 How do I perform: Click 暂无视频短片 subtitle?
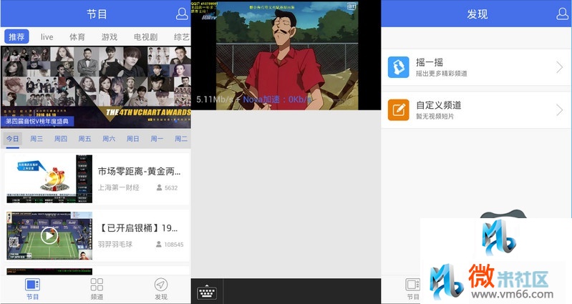point(435,117)
